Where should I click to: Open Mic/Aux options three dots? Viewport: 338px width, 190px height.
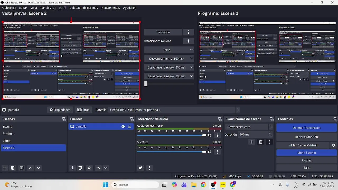coord(217,152)
